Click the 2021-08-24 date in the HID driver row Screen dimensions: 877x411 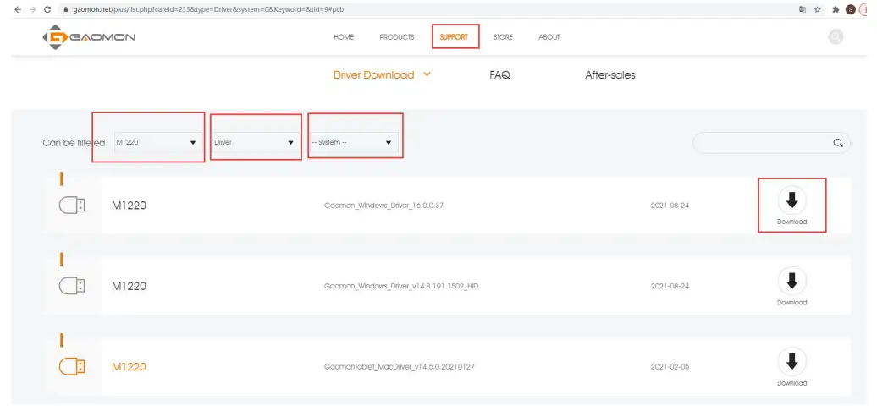pos(670,286)
